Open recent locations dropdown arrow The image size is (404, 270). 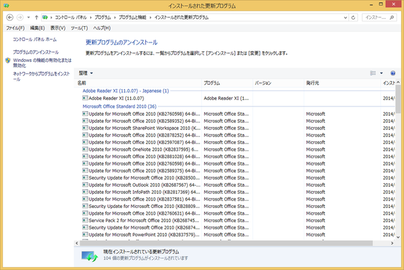pos(28,18)
